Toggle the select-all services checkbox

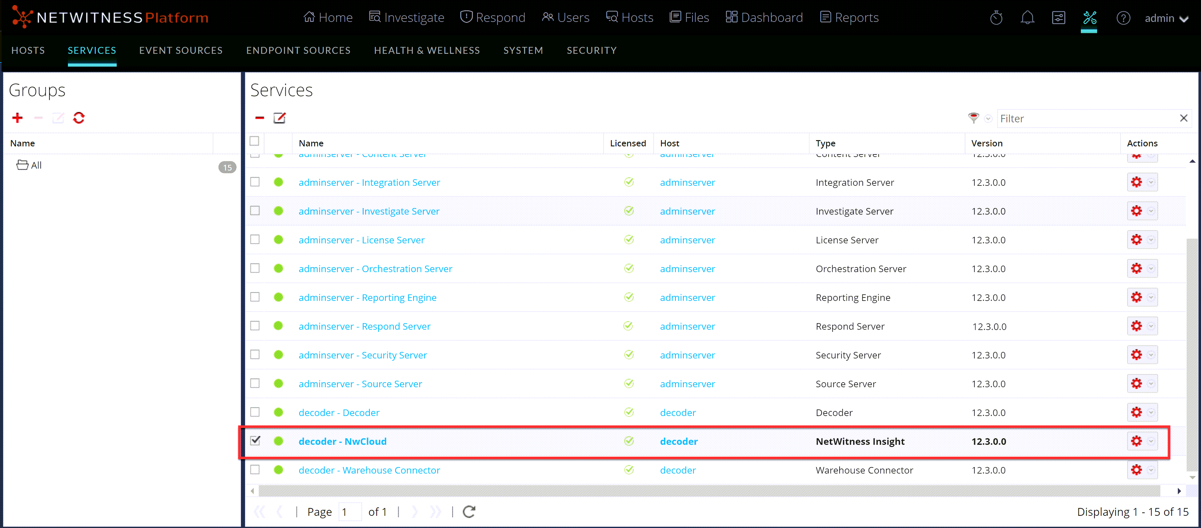point(254,141)
